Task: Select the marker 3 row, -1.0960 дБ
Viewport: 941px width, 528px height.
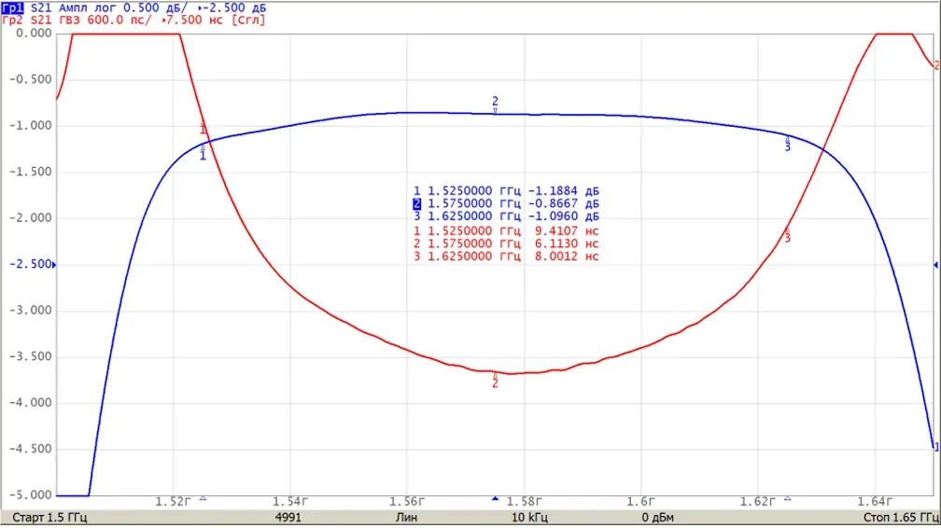Action: [506, 216]
